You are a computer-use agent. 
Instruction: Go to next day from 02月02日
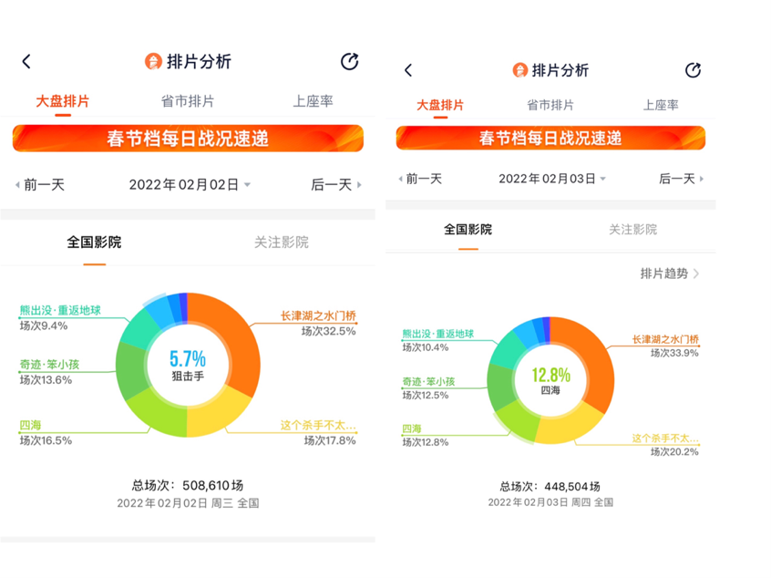click(x=335, y=185)
